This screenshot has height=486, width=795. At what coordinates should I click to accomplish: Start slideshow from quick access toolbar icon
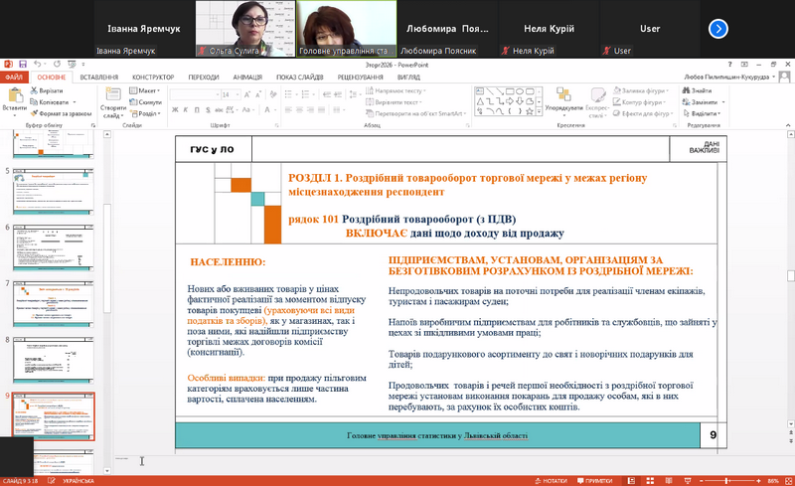coord(72,64)
